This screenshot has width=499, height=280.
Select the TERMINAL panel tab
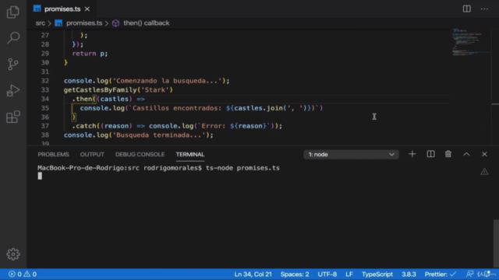(190, 154)
